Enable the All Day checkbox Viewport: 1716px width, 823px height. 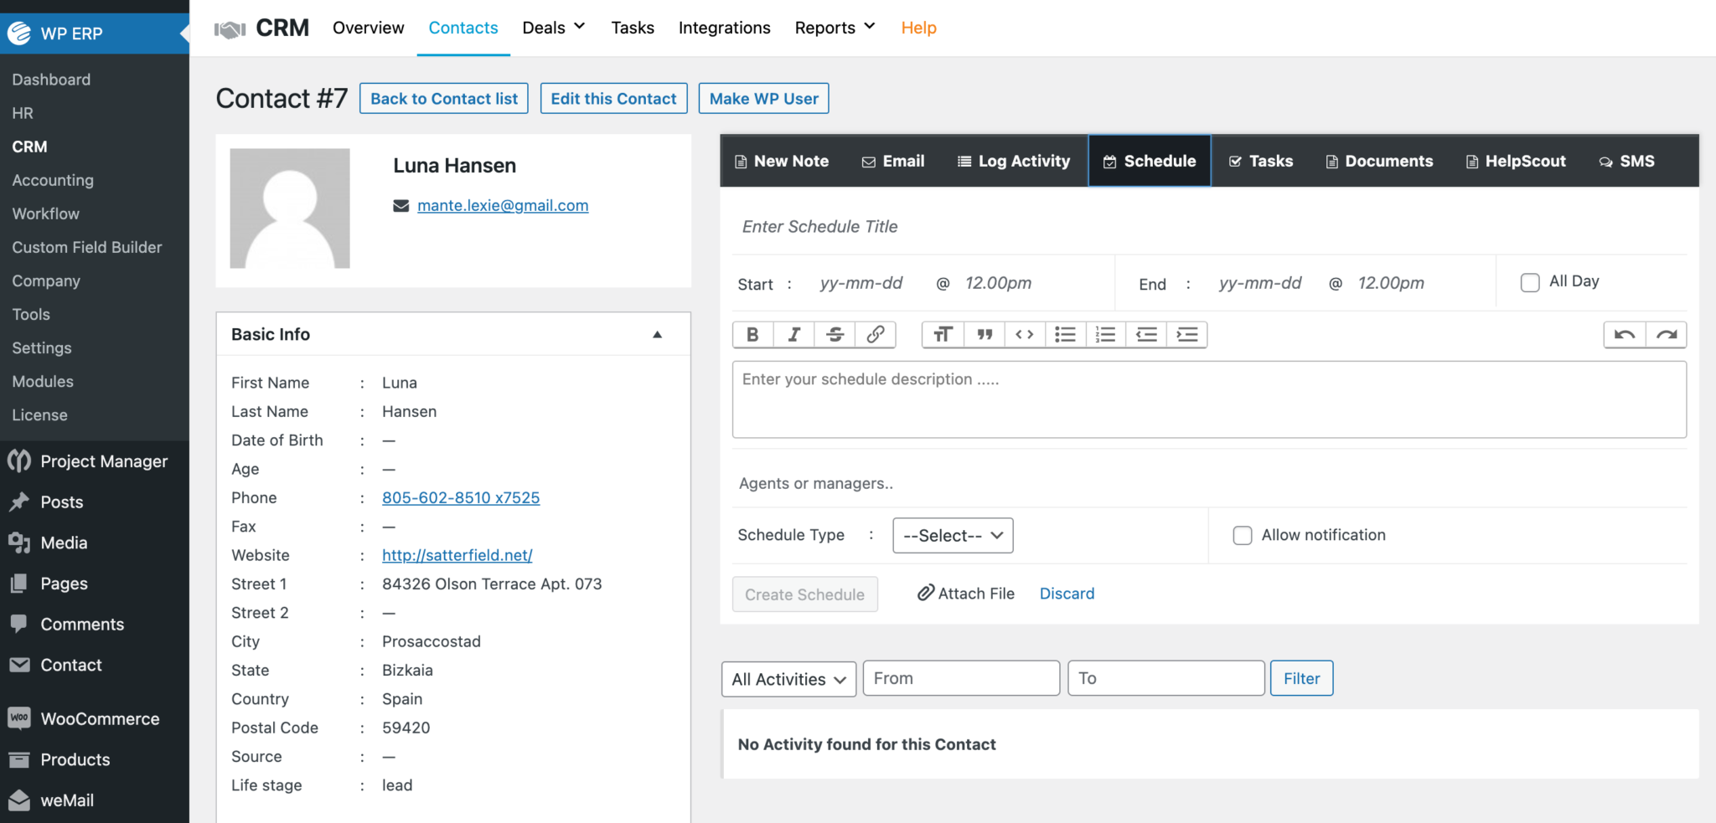click(1530, 281)
